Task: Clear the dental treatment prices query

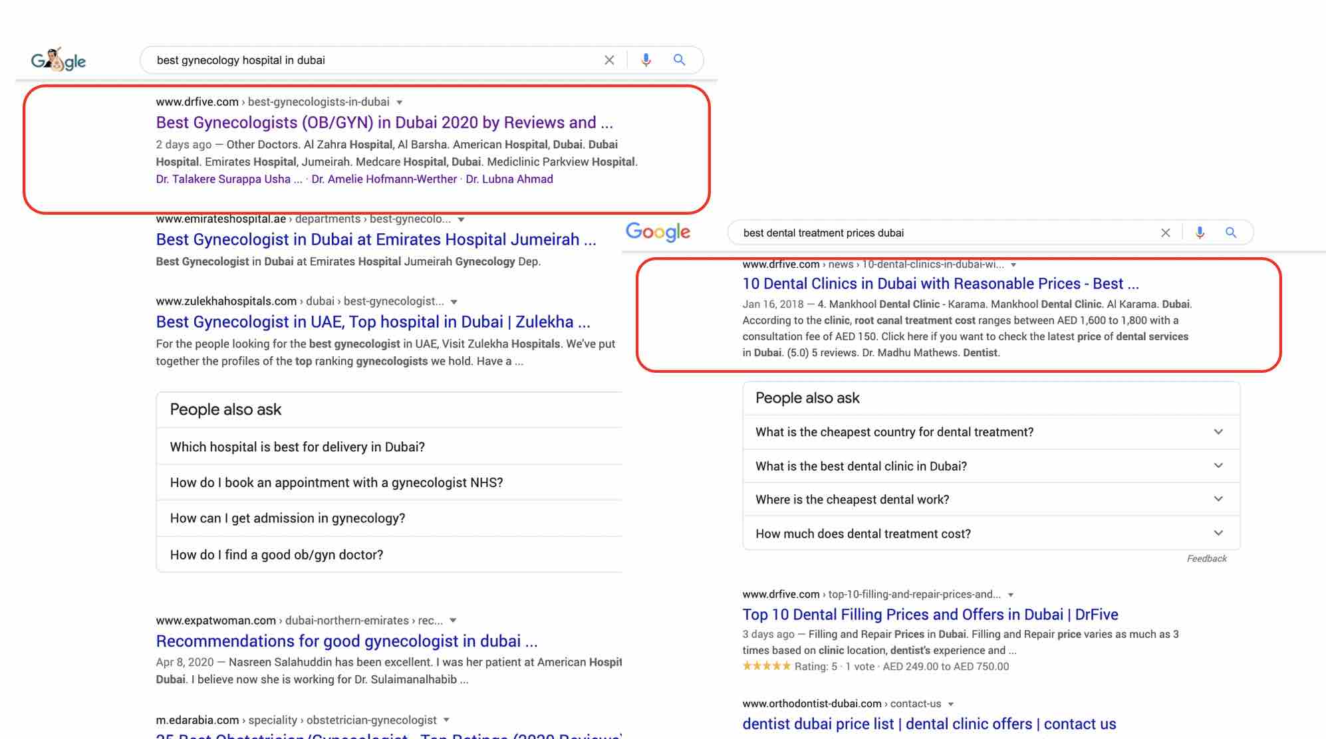Action: click(1165, 233)
